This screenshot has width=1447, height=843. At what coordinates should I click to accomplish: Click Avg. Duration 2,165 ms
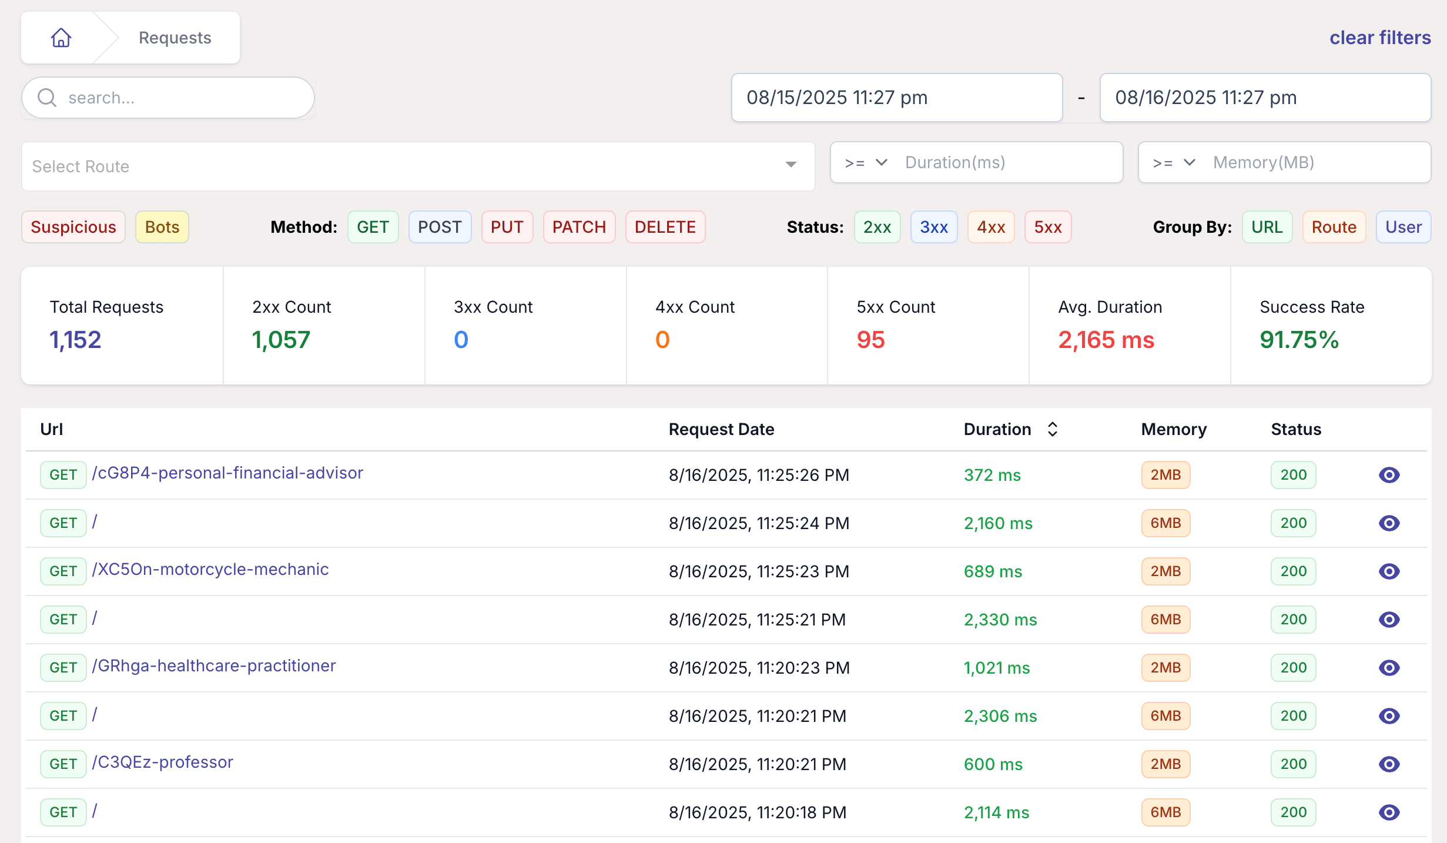[1107, 340]
